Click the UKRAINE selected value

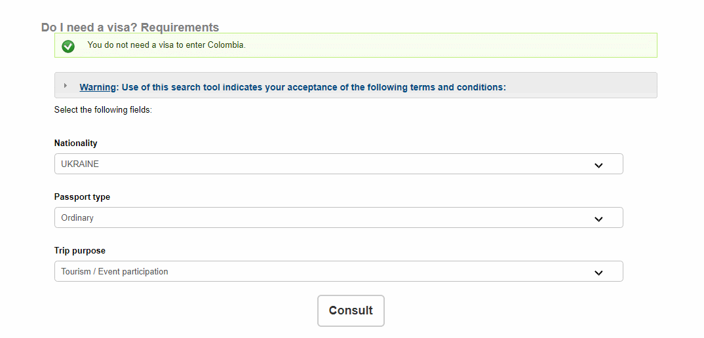[80, 164]
